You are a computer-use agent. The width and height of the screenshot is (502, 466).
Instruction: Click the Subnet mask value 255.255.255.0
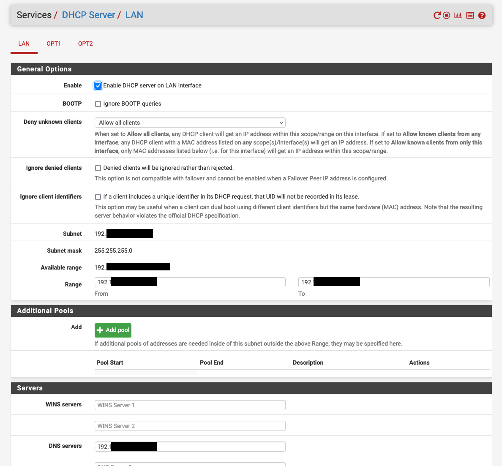click(x=113, y=251)
